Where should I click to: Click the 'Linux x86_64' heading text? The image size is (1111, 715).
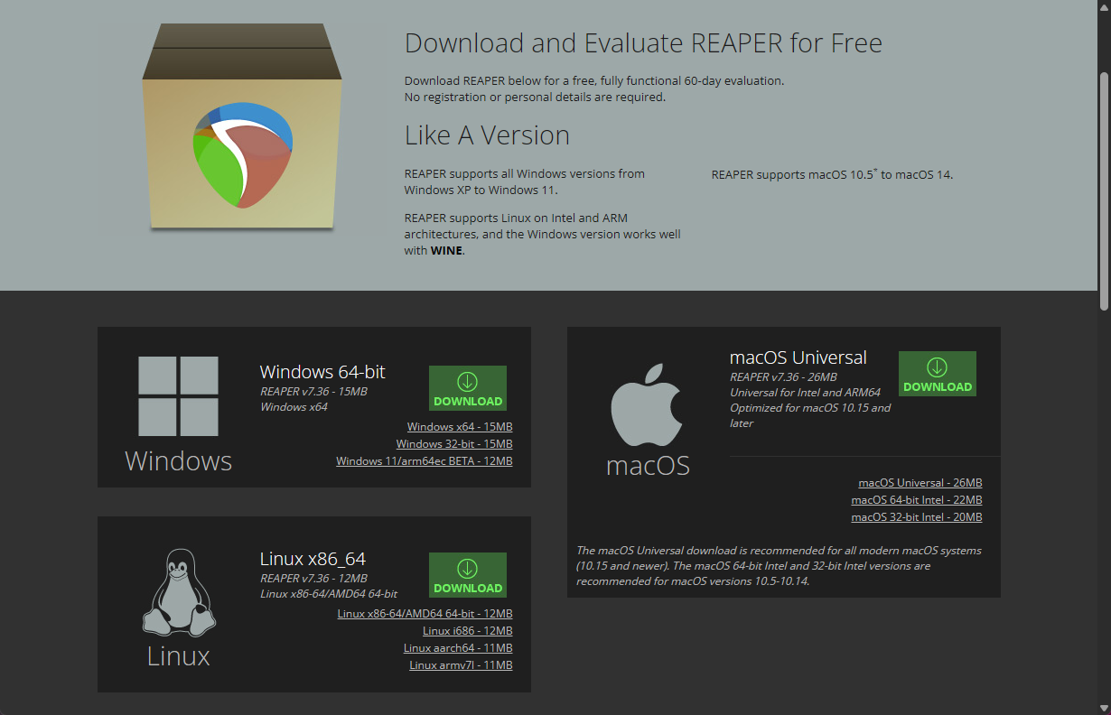[x=313, y=559]
